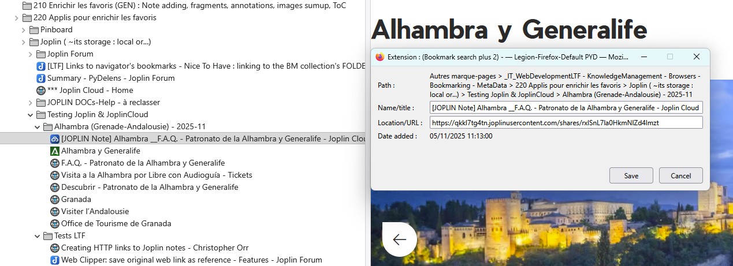Image resolution: width=733 pixels, height=266 pixels.
Task: Click globe icon of Visiter l'Andalousie
Action: tap(55, 211)
